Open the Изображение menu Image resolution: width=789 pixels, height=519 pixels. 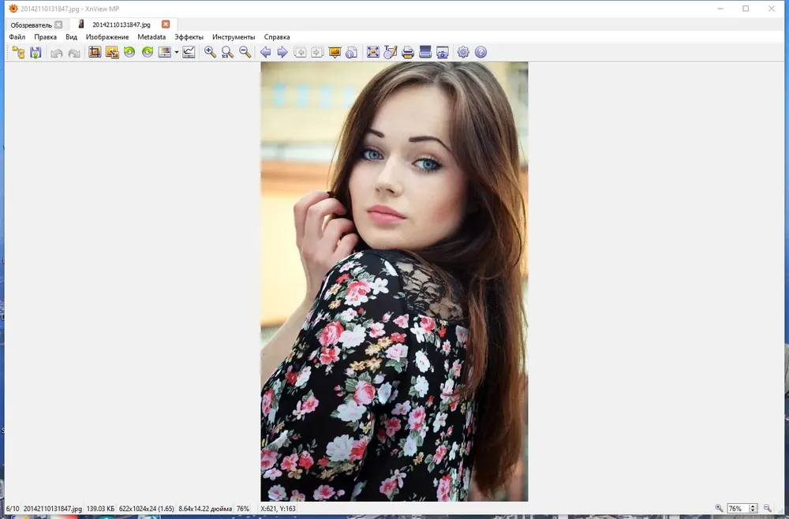tap(107, 37)
